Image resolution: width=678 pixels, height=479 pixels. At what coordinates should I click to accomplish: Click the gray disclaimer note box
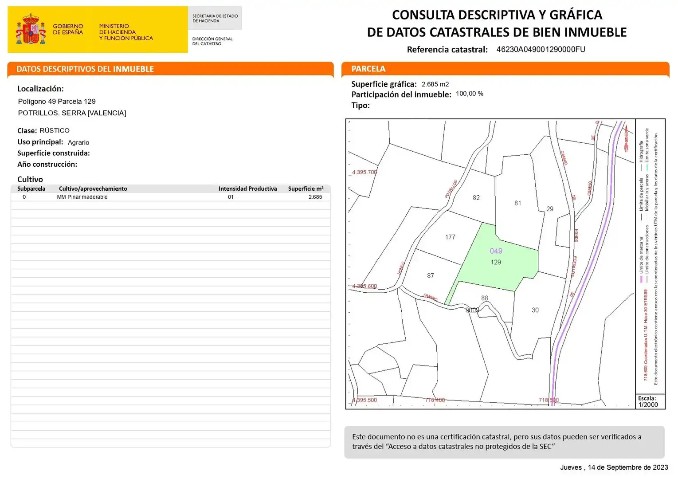click(x=504, y=442)
